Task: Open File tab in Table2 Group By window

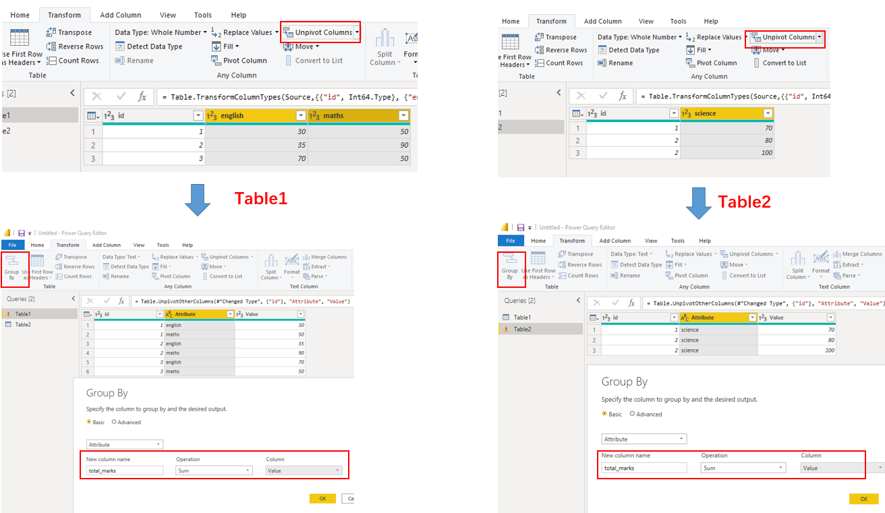Action: tap(511, 241)
